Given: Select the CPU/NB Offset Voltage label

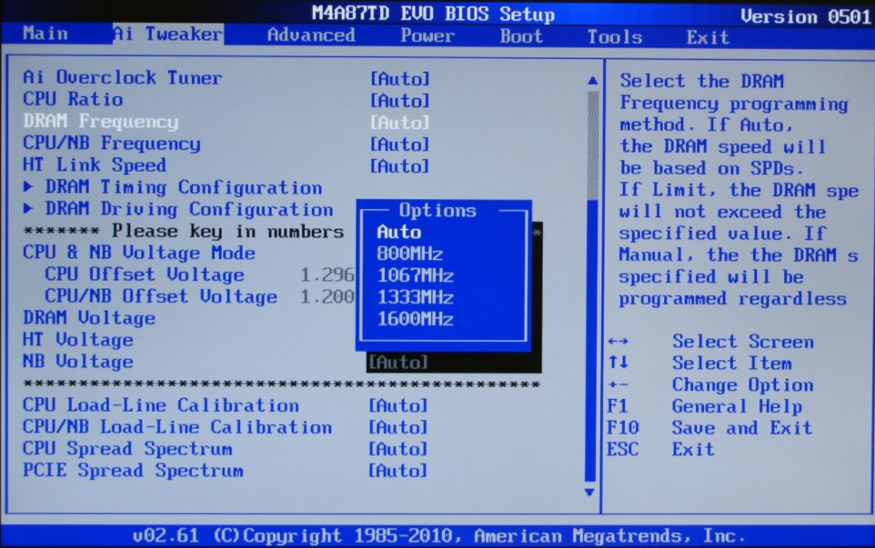Looking at the screenshot, I should point(161,296).
